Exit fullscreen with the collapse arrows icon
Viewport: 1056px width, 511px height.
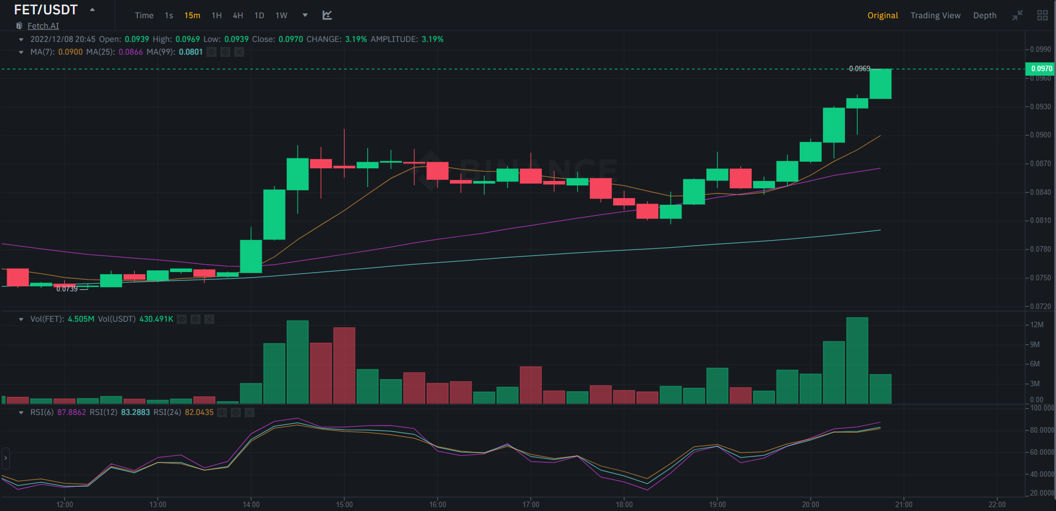[x=1017, y=15]
